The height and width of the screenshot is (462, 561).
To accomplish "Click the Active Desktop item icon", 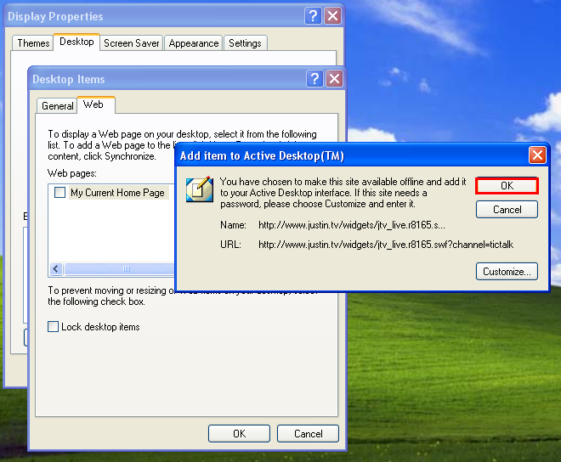I will click(x=200, y=189).
